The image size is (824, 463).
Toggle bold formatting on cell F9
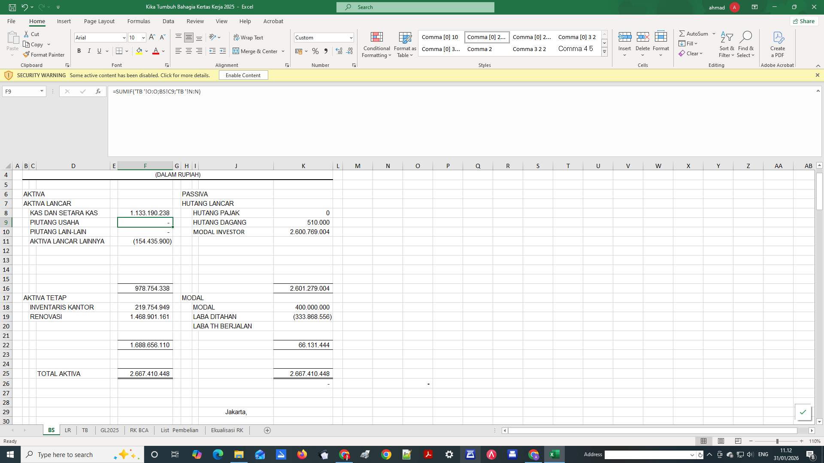[79, 51]
